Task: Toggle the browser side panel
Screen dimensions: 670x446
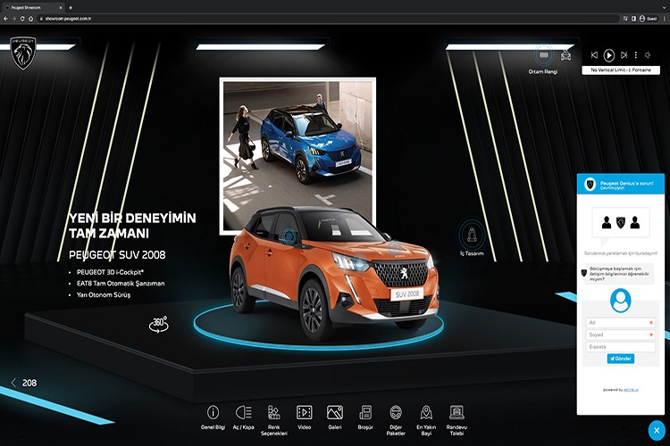Action: [633, 19]
